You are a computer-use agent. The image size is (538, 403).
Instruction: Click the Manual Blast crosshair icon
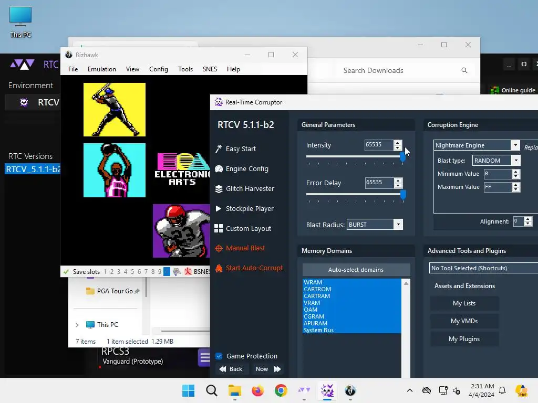point(219,248)
